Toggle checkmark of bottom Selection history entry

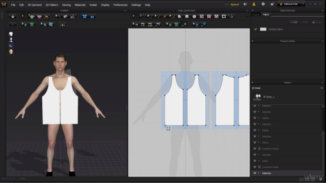[255, 173]
